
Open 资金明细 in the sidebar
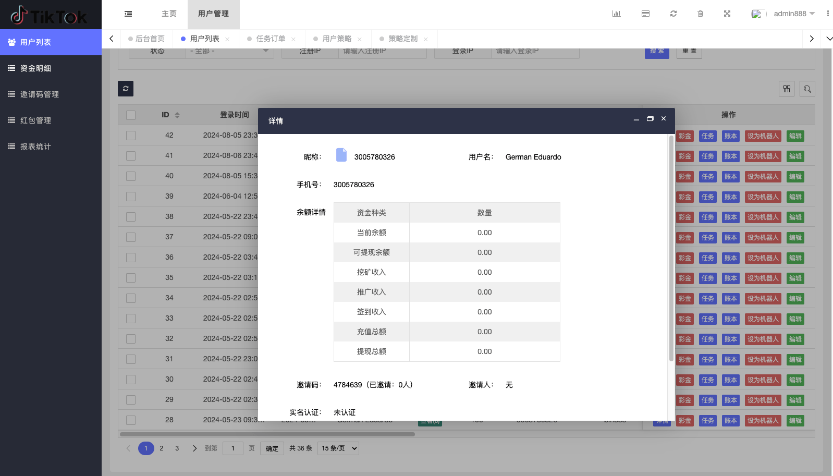pos(35,68)
